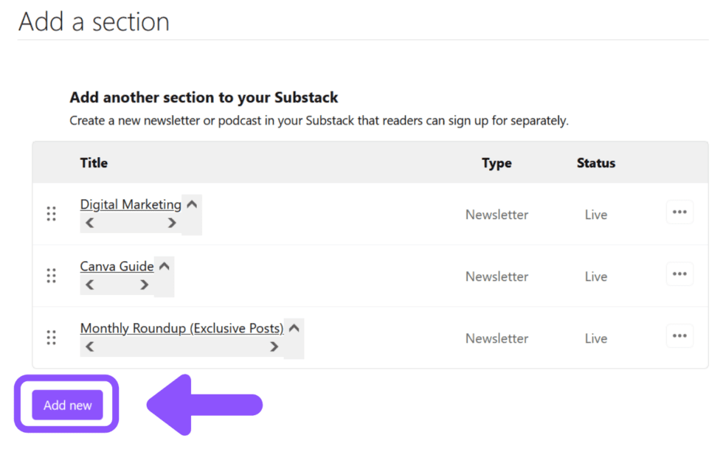Viewport: 723px width, 449px height.
Task: Open the Monthly Roundup (Exclusive Posts) link
Action: 182,328
